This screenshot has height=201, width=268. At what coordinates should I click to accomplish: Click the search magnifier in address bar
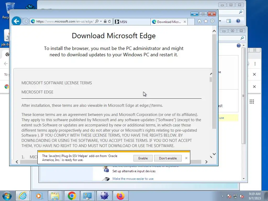pyautogui.click(x=97, y=21)
